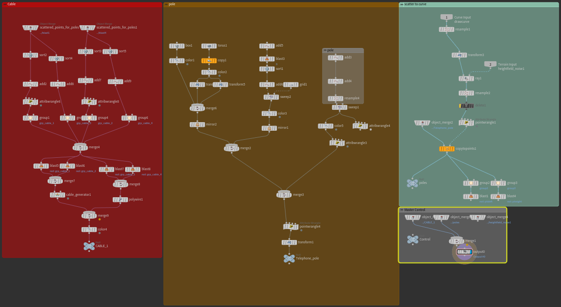The height and width of the screenshot is (307, 561).
Task: Select the group1 node
Action: tap(30, 118)
